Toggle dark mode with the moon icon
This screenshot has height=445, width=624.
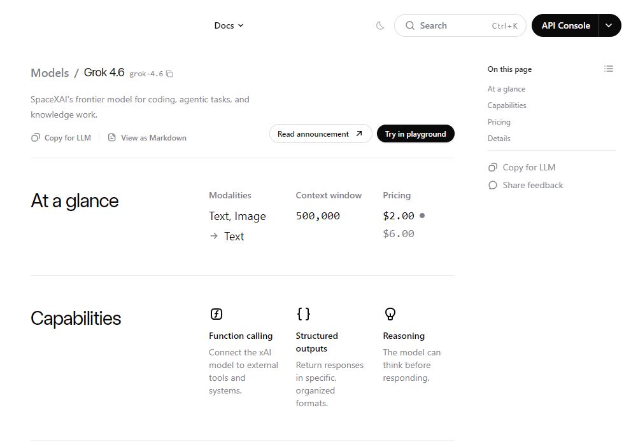click(380, 25)
